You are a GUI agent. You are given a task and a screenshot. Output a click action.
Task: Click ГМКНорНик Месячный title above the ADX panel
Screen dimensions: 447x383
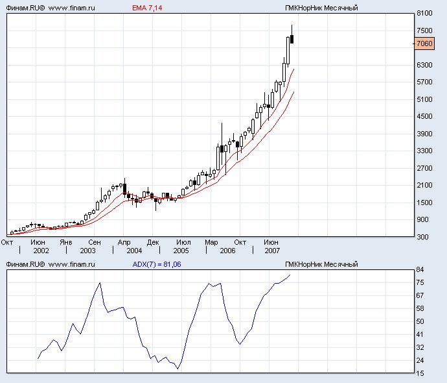pyautogui.click(x=321, y=264)
